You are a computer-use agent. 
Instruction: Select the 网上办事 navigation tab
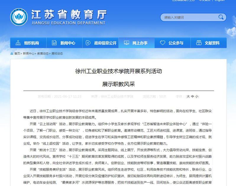pyautogui.click(x=140, y=43)
